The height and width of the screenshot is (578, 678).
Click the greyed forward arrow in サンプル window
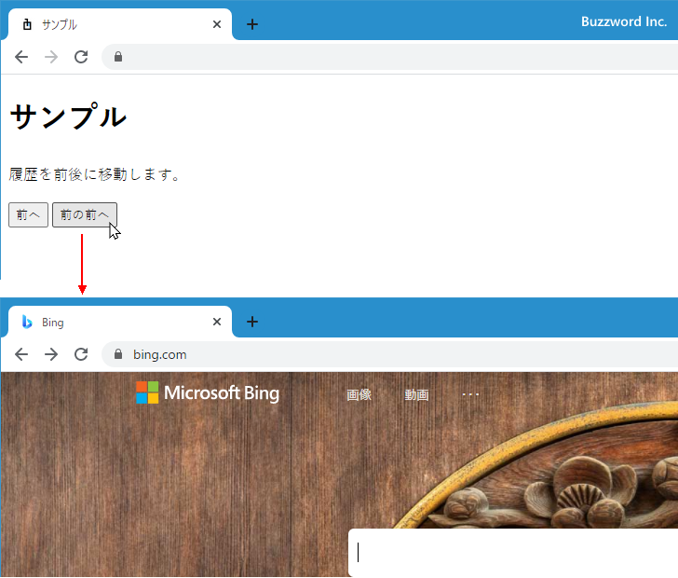pyautogui.click(x=51, y=57)
